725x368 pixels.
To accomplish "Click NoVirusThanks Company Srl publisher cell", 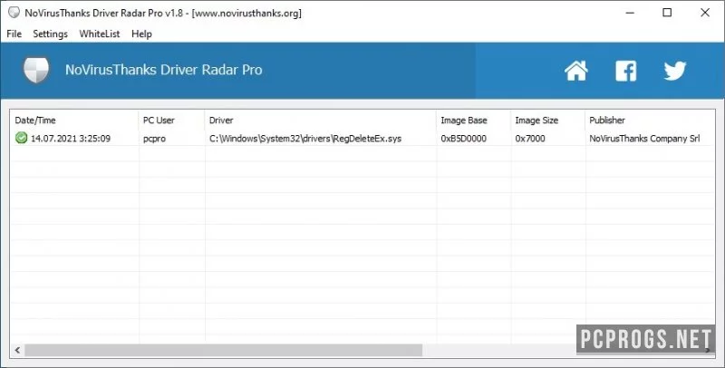I will coord(644,139).
